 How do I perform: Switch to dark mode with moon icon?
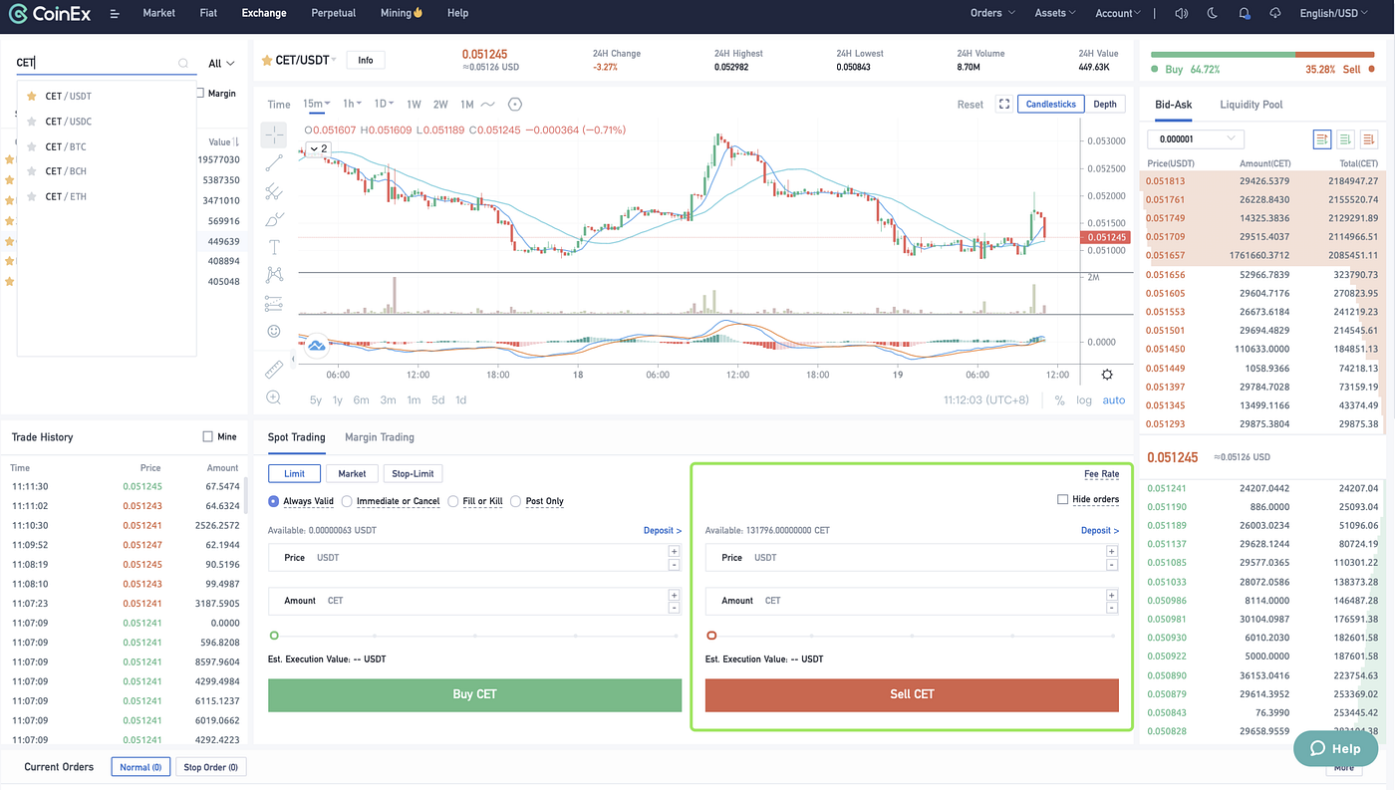pyautogui.click(x=1213, y=13)
